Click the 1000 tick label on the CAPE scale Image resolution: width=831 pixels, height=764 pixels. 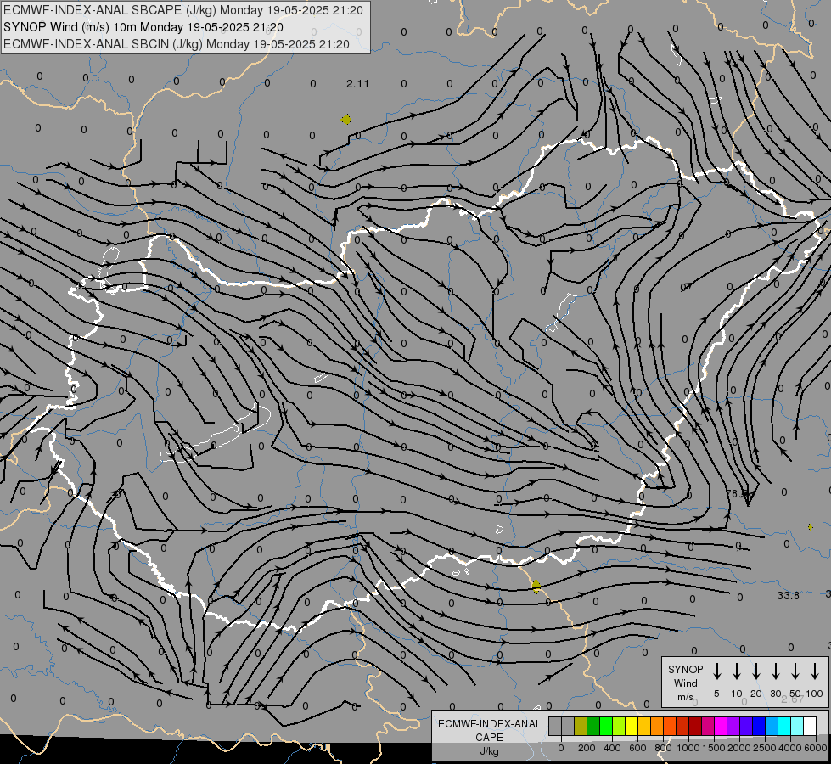(688, 748)
